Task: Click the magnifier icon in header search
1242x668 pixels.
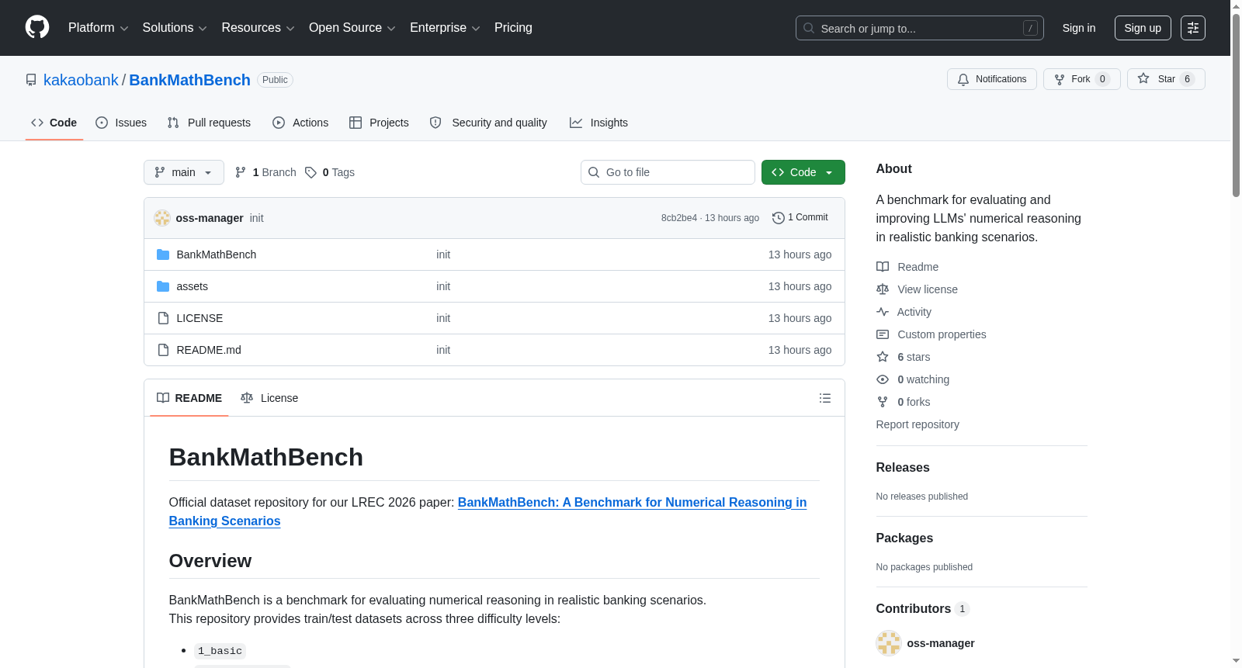Action: pos(809,28)
